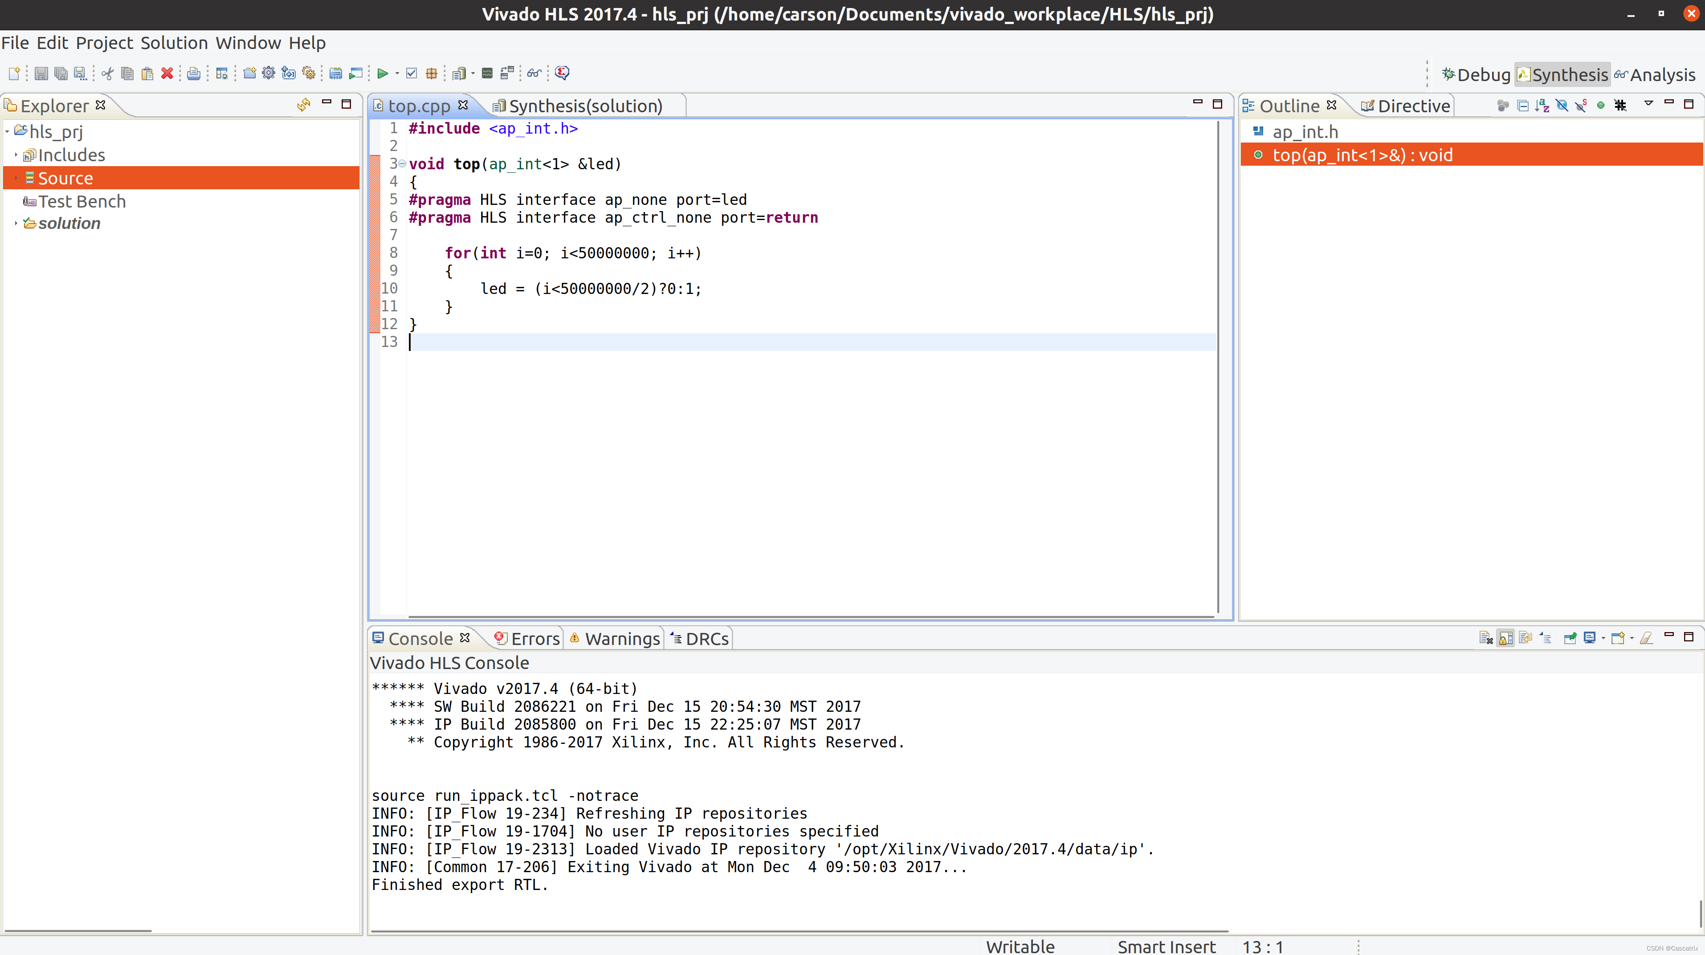This screenshot has width=1705, height=955.
Task: Open the Project menu
Action: pos(105,43)
